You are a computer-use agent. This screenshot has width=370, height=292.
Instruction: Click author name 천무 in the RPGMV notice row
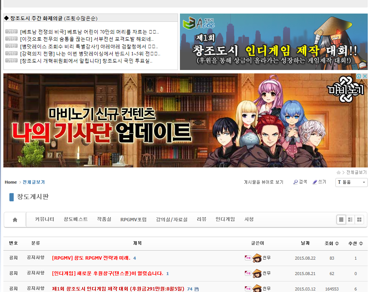click(x=267, y=258)
